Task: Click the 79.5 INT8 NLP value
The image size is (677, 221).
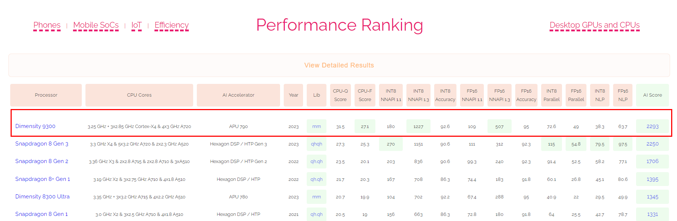Action: pyautogui.click(x=600, y=144)
